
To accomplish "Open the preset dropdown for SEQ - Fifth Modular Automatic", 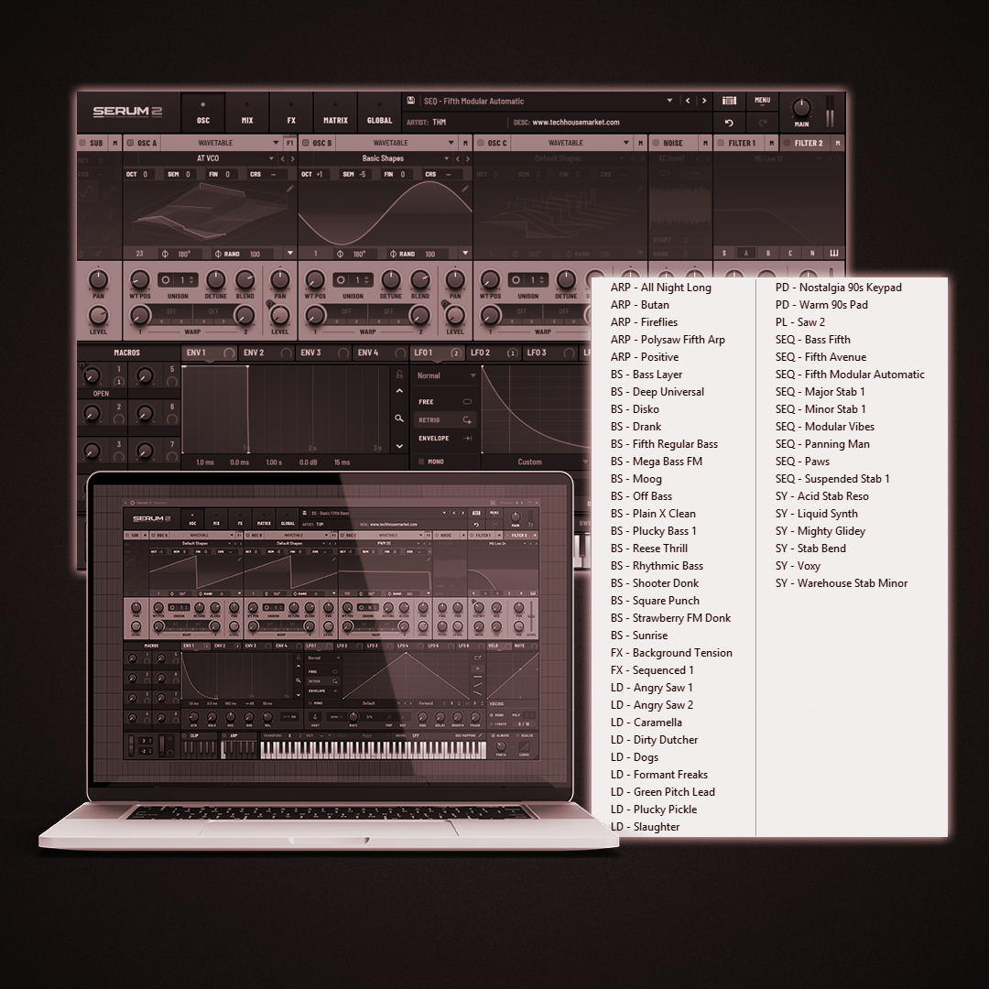I will (669, 100).
